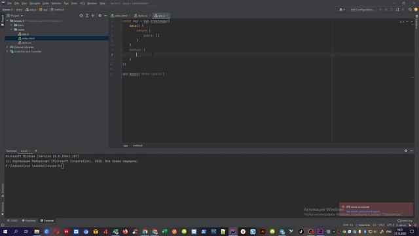Toggle the Terminal tool window button
Screen dimensions: 419x236
coord(47,221)
